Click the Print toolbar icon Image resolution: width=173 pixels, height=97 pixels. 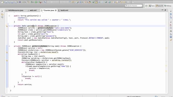pos(12,2)
